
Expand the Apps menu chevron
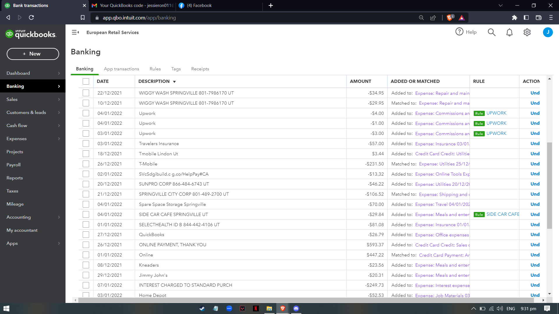pyautogui.click(x=59, y=243)
